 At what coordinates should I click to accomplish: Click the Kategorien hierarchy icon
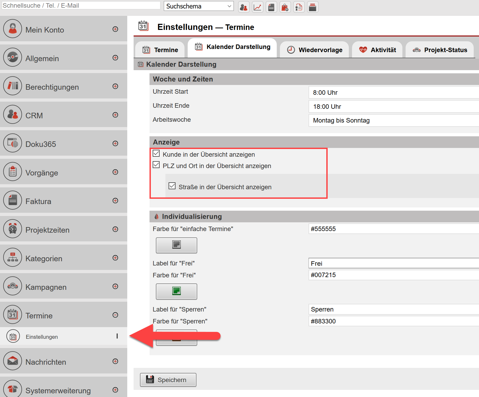12,257
